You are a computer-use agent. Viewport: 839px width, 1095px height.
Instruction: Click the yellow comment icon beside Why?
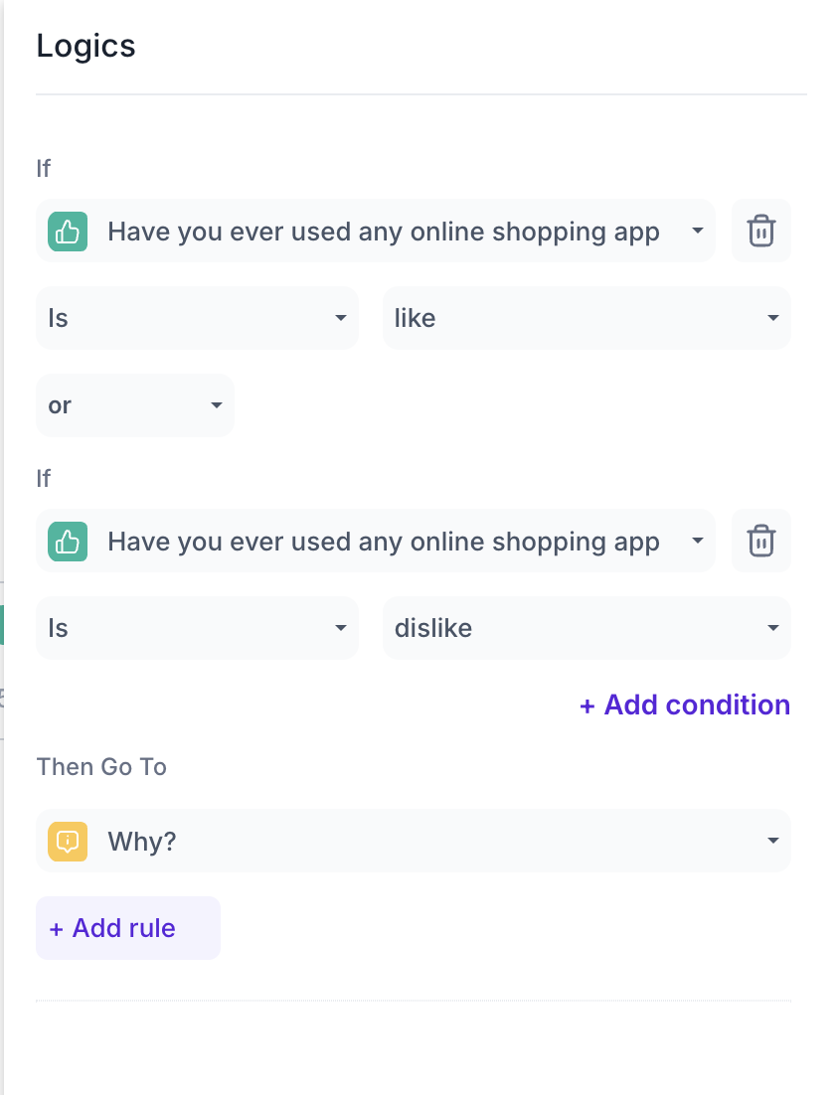68,841
